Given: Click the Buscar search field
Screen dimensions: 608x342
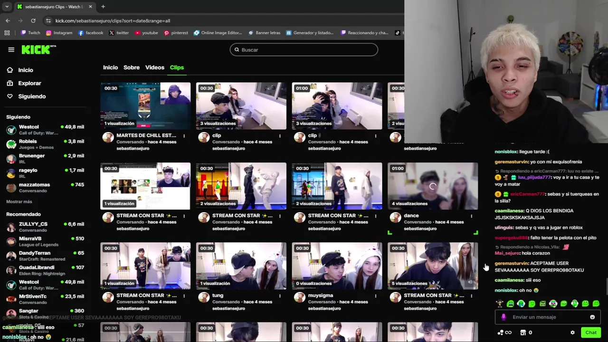Looking at the screenshot, I should pyautogui.click(x=304, y=50).
